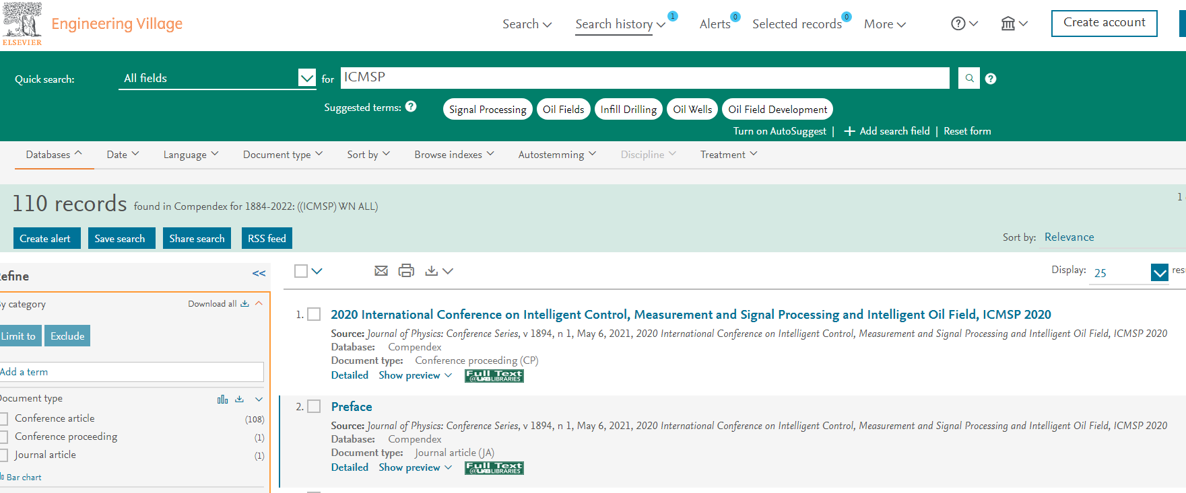
Task: Open Alerts menu item
Action: click(x=715, y=24)
